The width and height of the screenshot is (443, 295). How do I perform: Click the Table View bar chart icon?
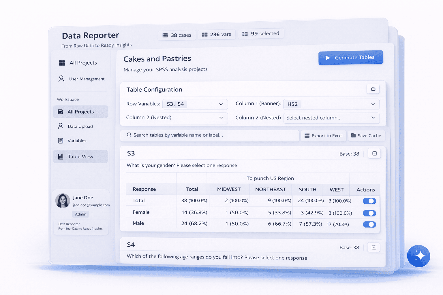point(61,156)
